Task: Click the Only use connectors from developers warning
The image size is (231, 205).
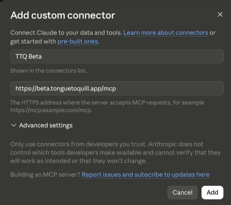Action: [x=115, y=153]
